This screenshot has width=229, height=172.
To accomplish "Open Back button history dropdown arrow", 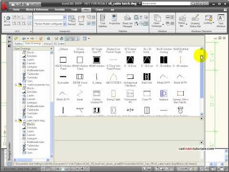I will point(28,39).
